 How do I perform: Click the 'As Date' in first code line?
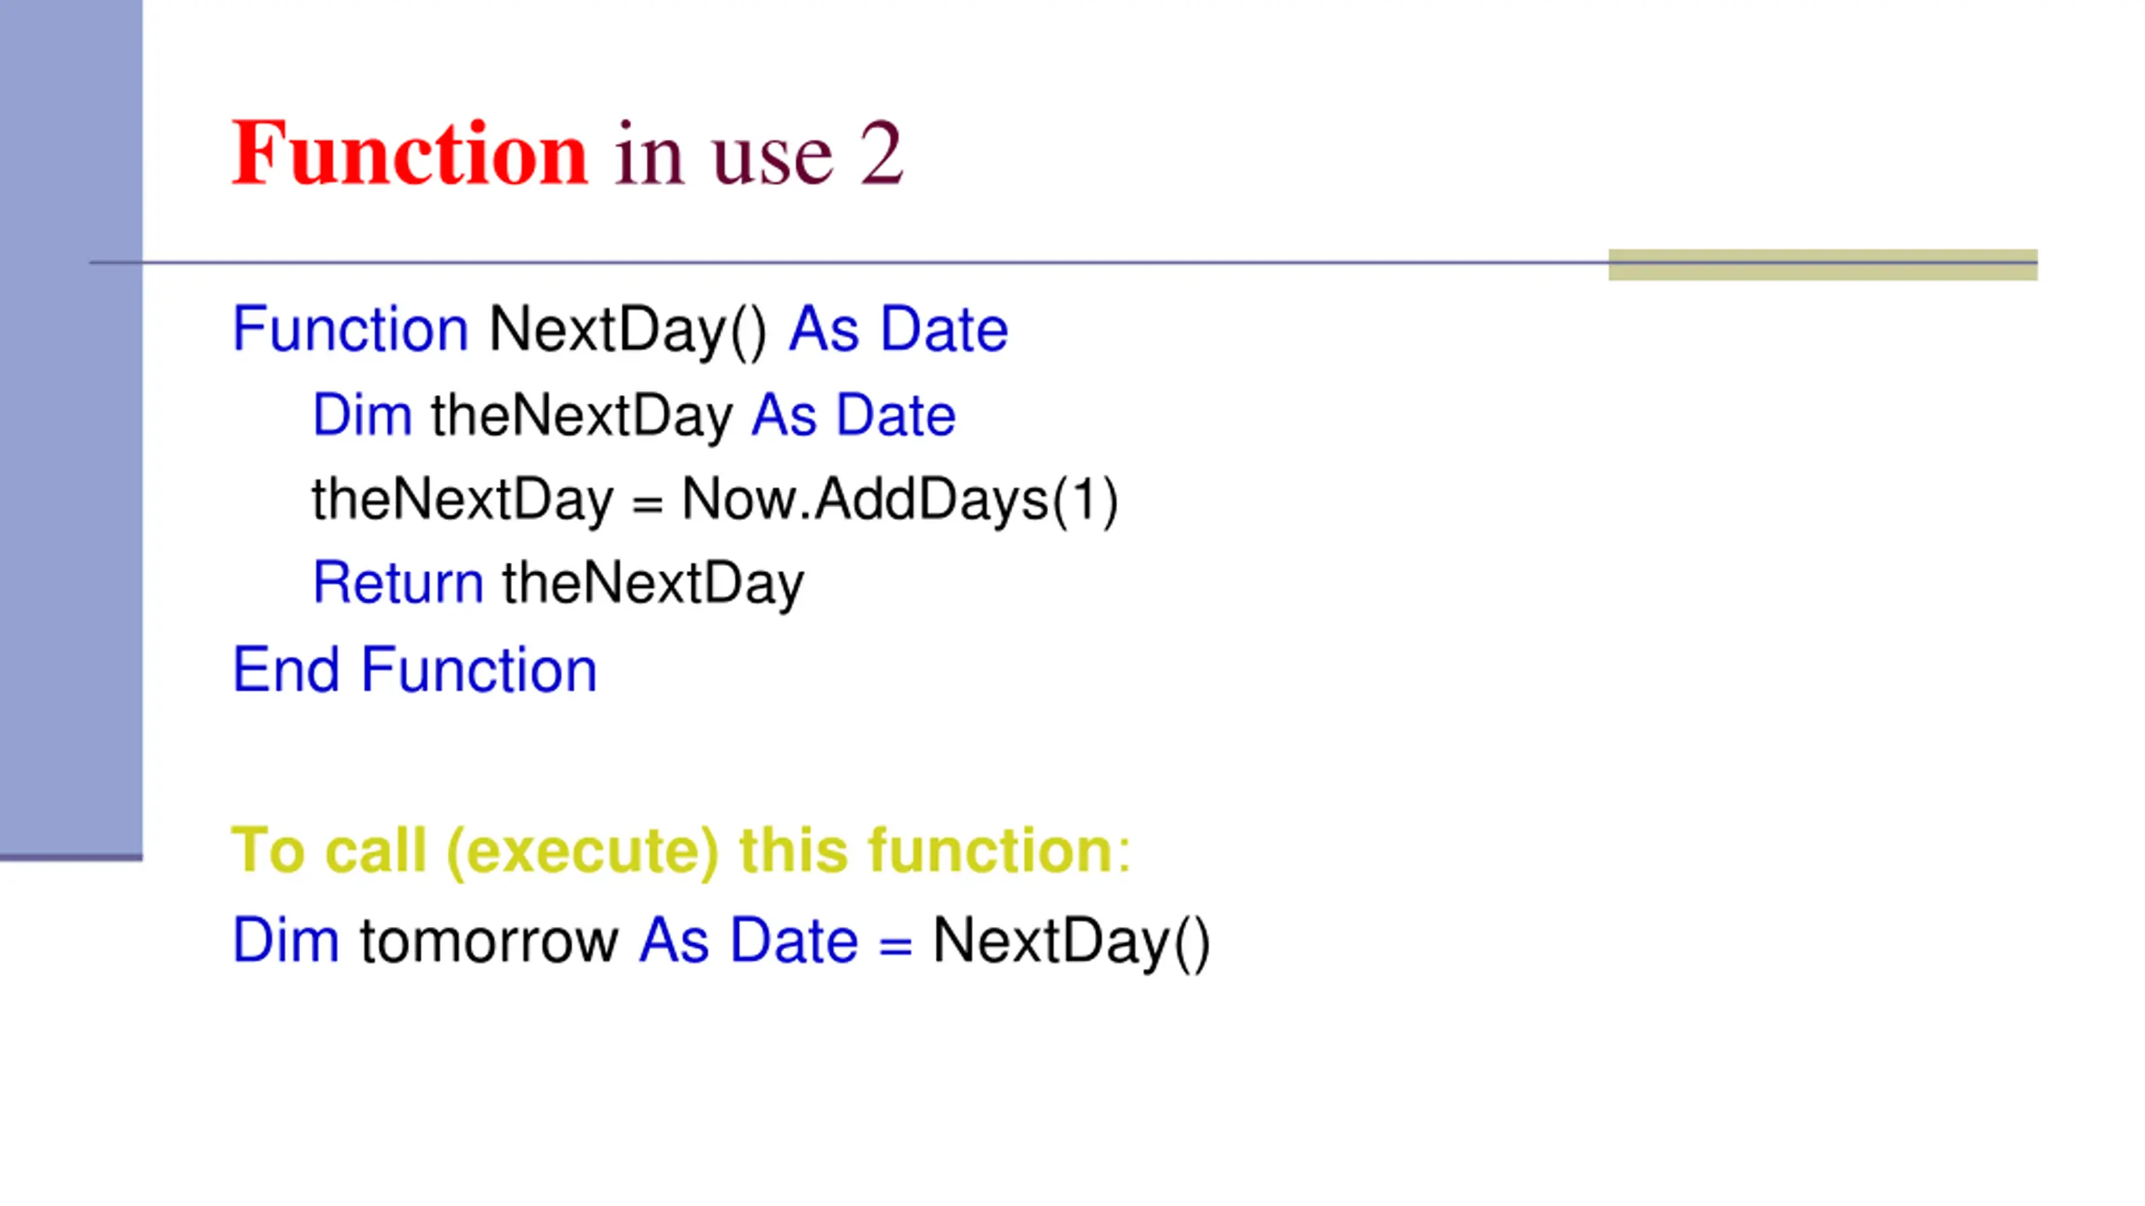point(898,329)
